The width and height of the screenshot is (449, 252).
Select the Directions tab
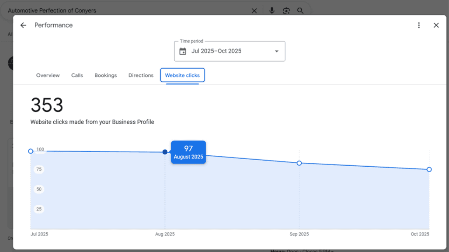pyautogui.click(x=141, y=75)
